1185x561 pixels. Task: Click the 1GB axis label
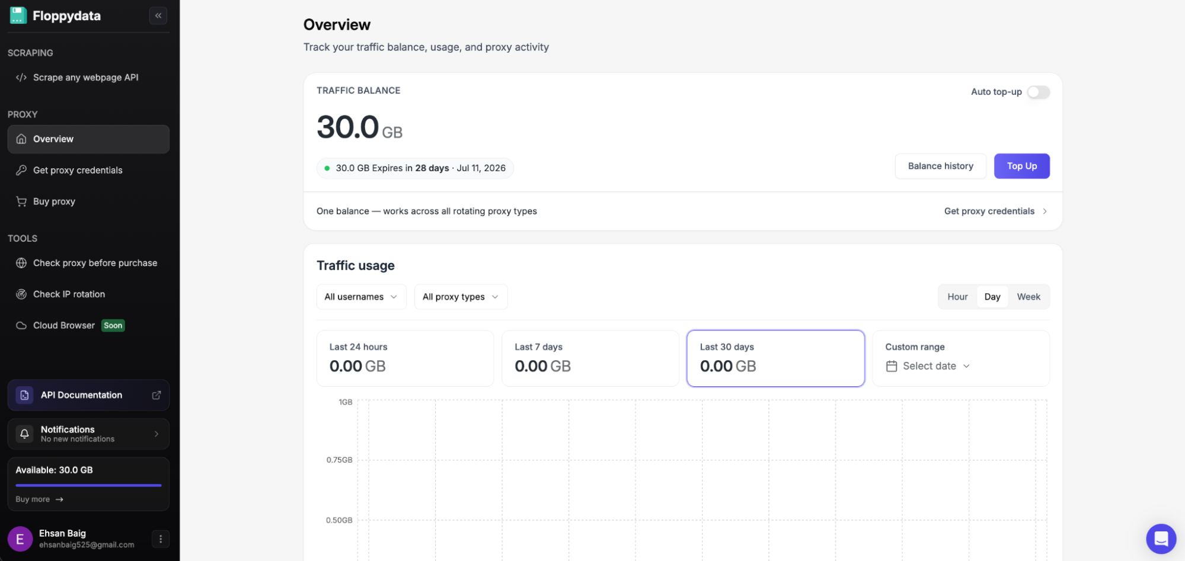click(346, 402)
